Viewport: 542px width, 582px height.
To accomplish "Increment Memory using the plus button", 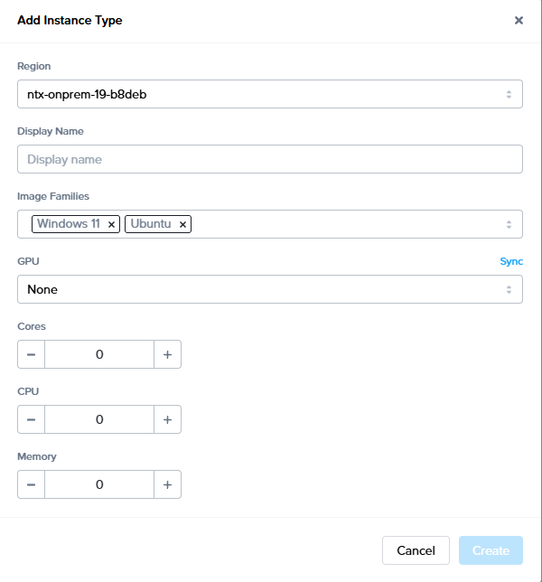I will pyautogui.click(x=167, y=485).
